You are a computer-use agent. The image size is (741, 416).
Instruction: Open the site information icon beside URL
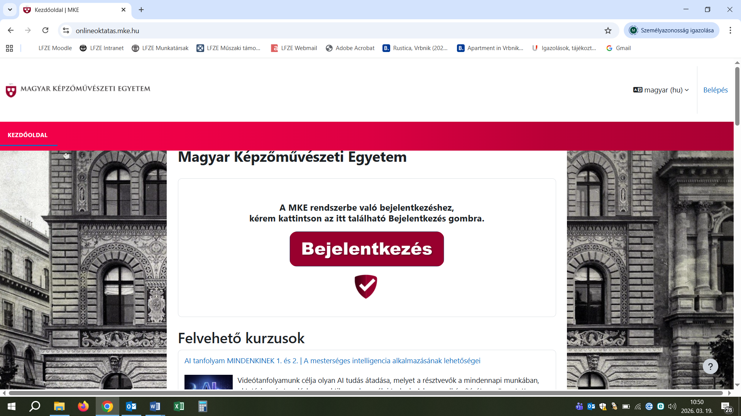point(66,30)
